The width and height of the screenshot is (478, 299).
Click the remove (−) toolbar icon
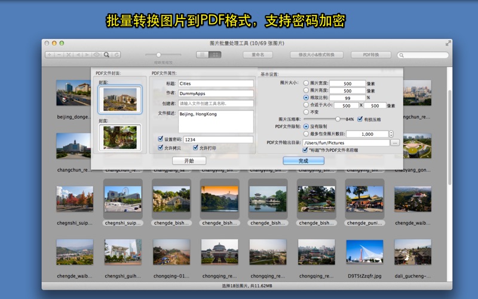coord(59,54)
